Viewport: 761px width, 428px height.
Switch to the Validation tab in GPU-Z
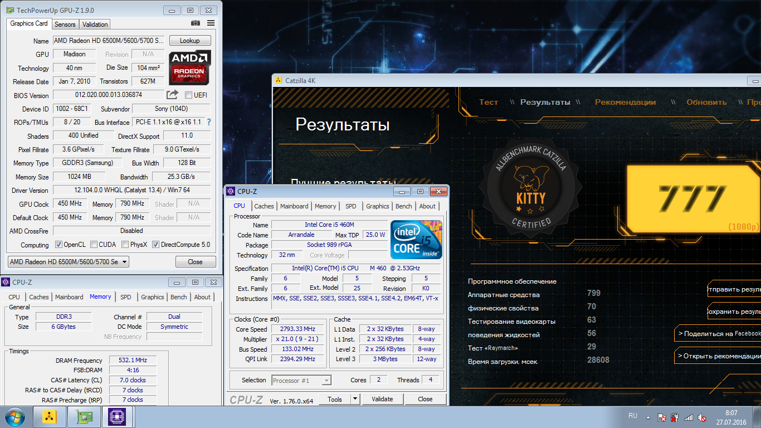(x=95, y=24)
